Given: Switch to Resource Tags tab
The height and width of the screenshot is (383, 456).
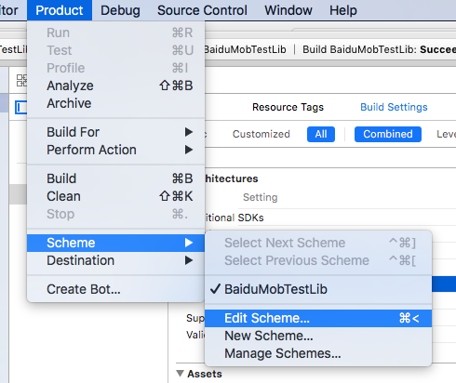Looking at the screenshot, I should click(288, 107).
